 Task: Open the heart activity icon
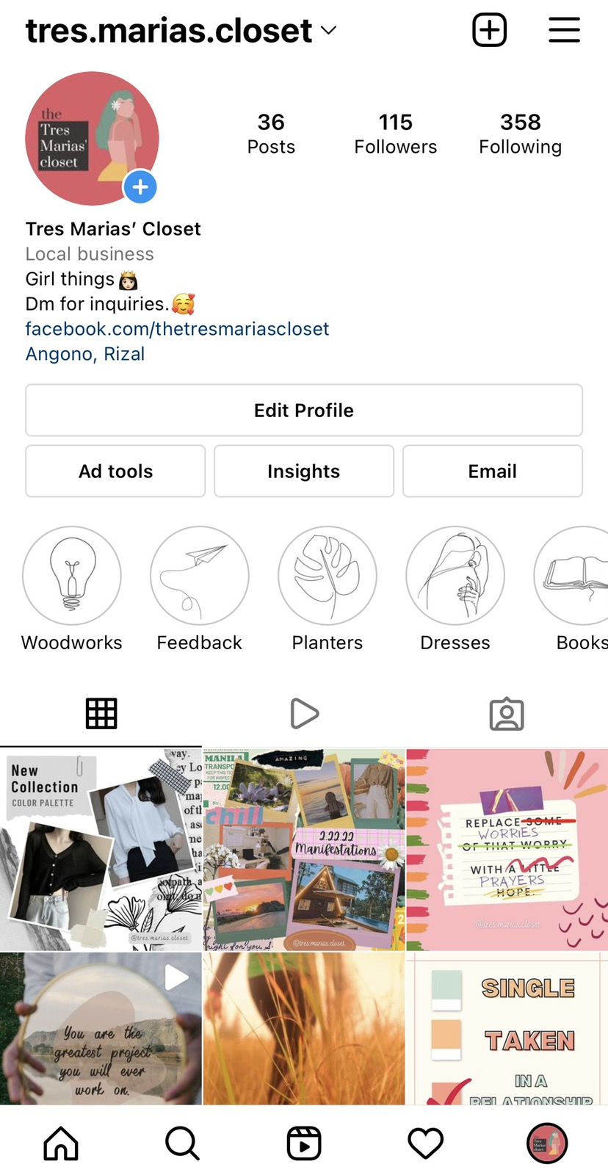click(426, 1143)
